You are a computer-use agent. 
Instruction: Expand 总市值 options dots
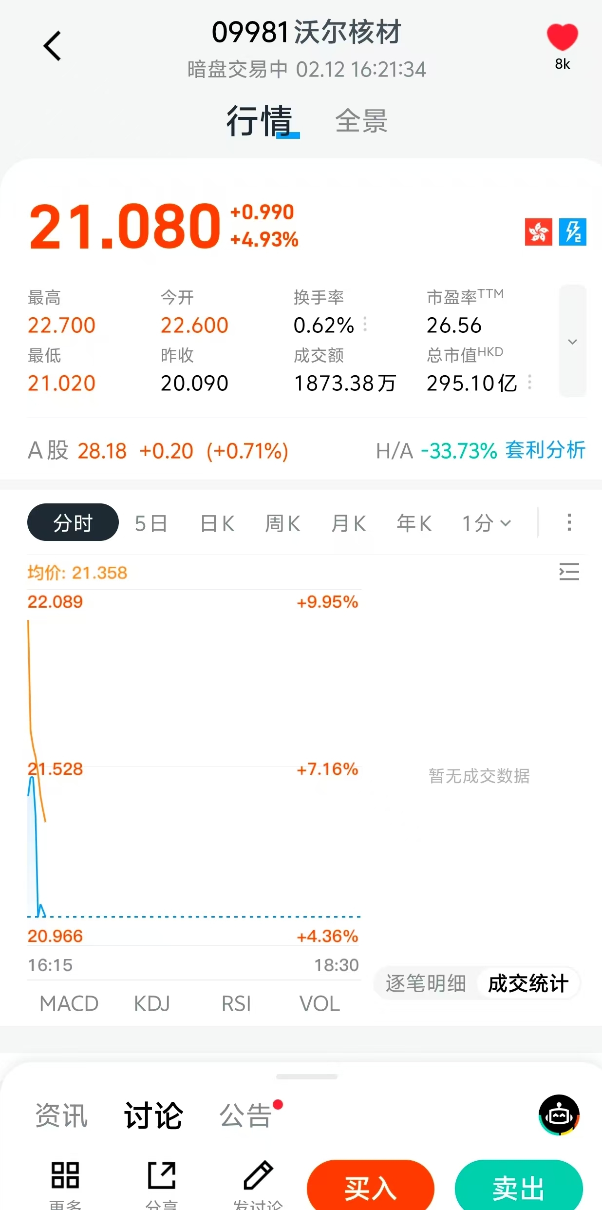tap(529, 383)
